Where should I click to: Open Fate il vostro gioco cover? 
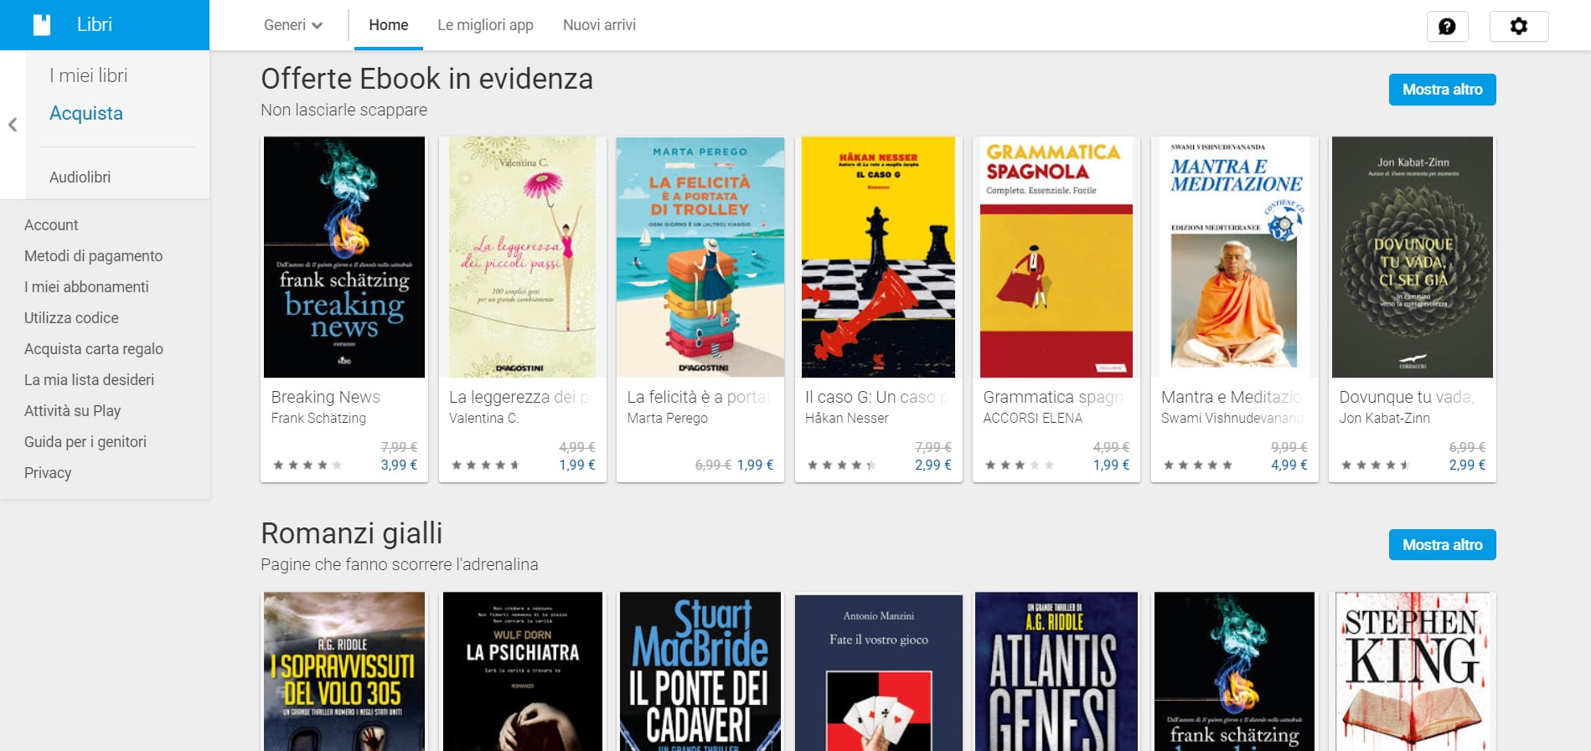click(x=878, y=673)
